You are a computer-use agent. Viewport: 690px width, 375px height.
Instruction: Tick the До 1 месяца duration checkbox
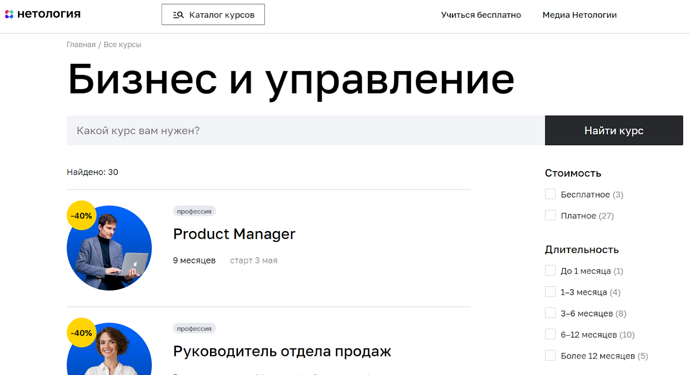click(550, 271)
